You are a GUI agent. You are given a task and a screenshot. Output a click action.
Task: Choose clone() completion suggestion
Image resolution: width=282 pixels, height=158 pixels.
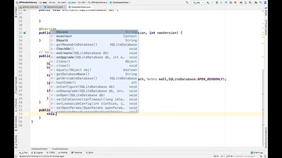(x=94, y=61)
